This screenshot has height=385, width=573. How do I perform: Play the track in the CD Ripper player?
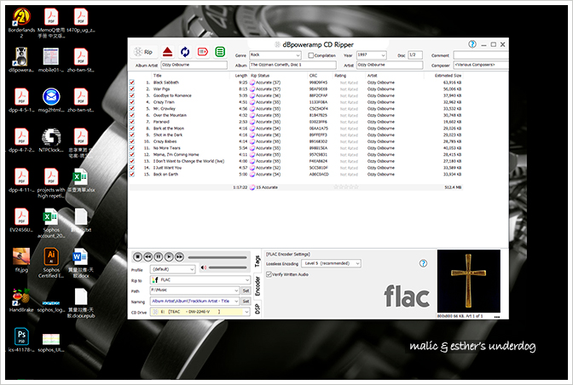[169, 257]
